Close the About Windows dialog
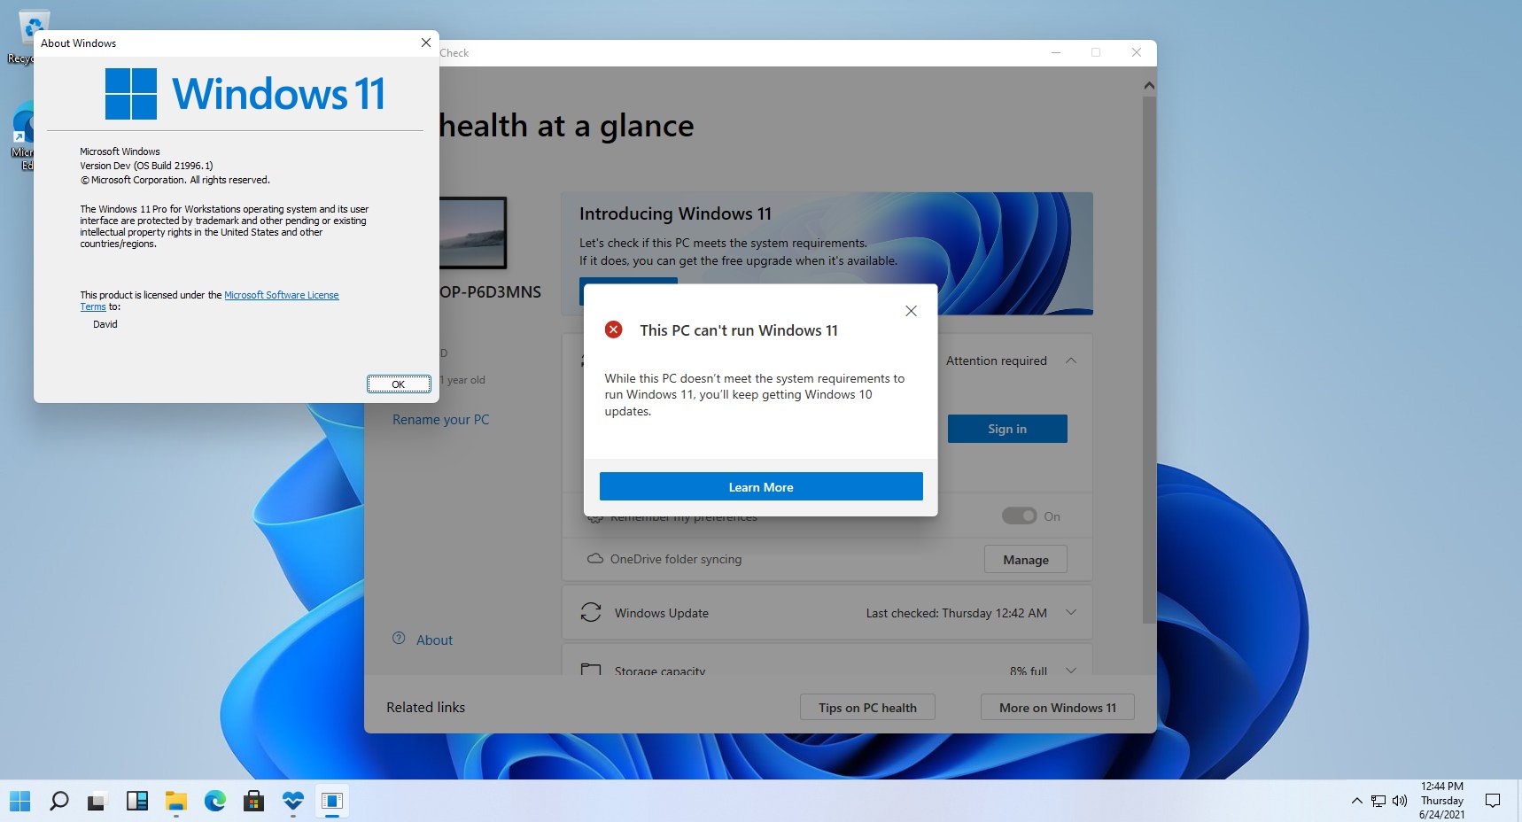This screenshot has width=1522, height=822. 426,43
